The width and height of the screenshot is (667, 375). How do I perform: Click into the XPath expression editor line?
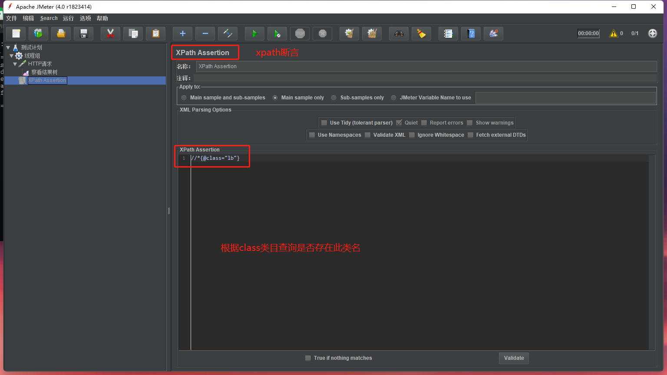point(419,158)
